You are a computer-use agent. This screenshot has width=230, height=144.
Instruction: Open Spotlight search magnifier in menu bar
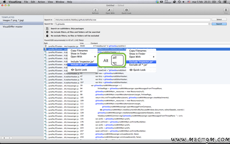(220, 2)
